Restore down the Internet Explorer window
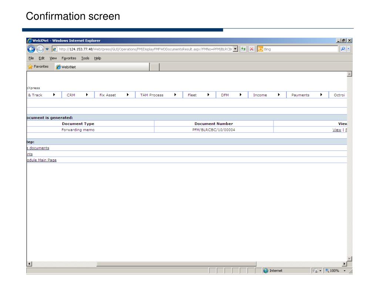The height and width of the screenshot is (284, 379). click(343, 41)
